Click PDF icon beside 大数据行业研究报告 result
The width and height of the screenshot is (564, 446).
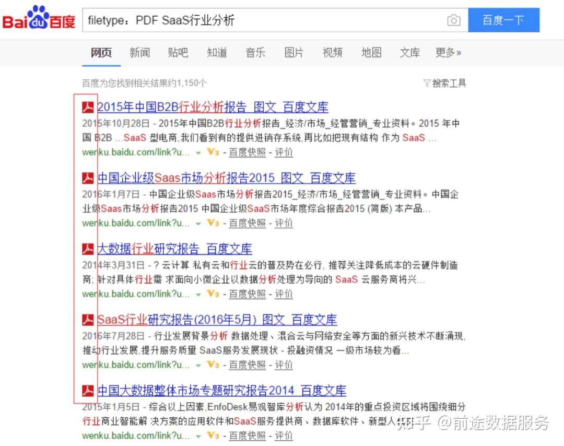coord(88,249)
